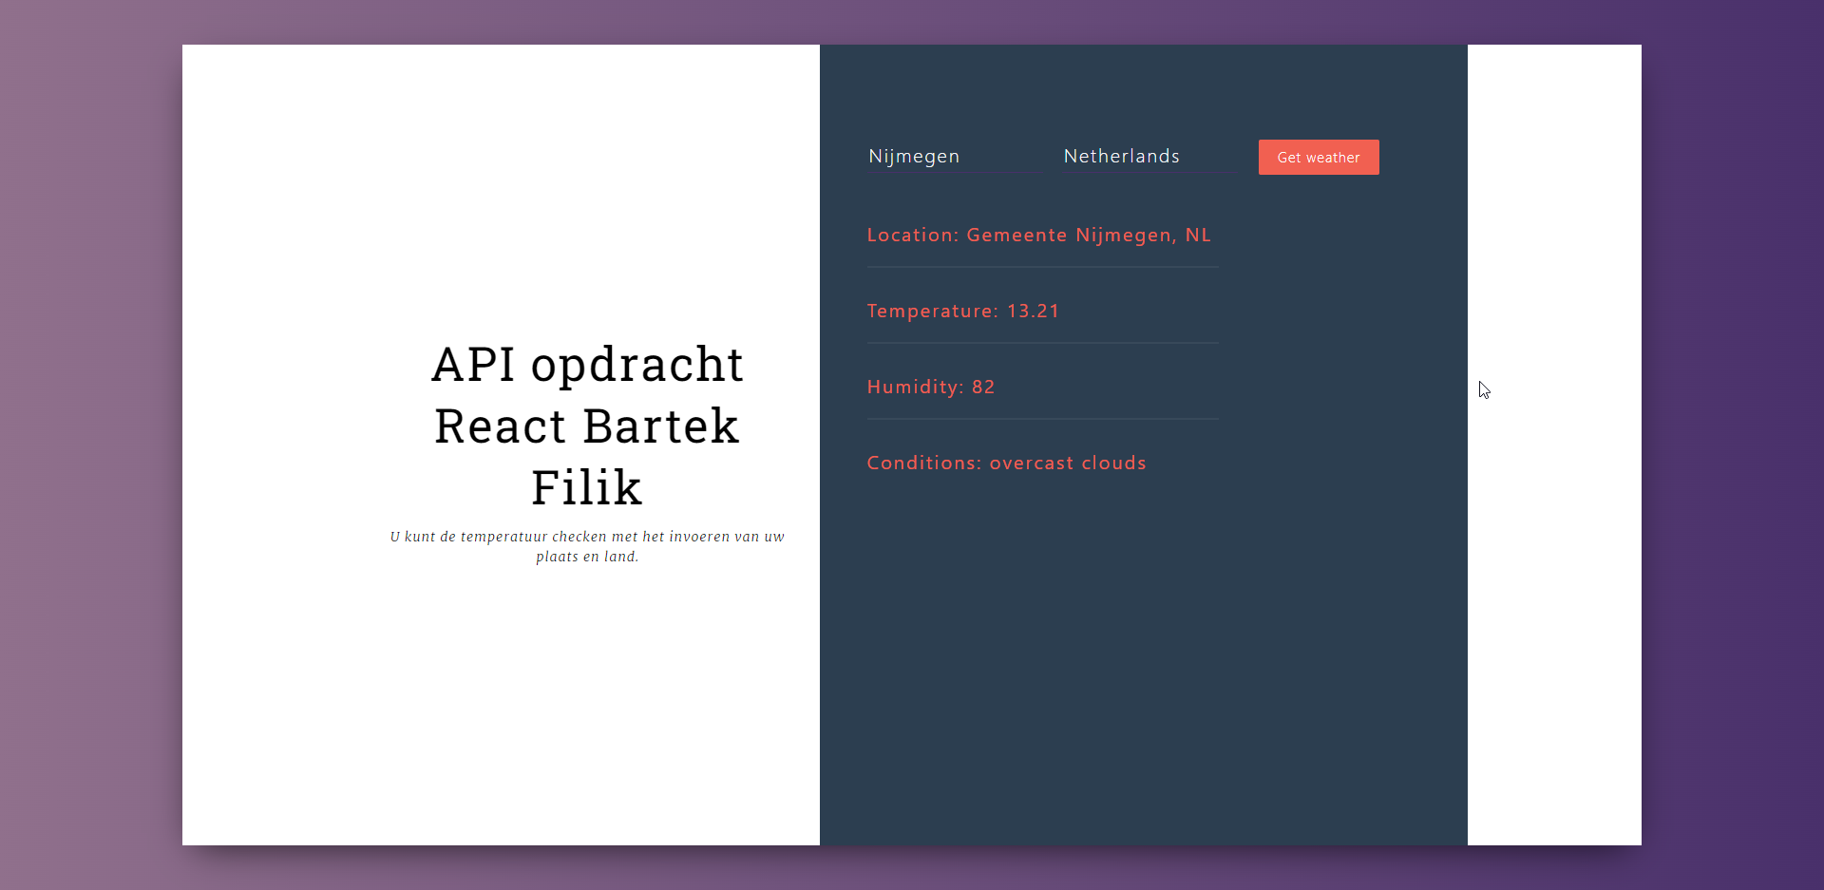The image size is (1824, 890).
Task: Click the Get weather button
Action: (1319, 158)
